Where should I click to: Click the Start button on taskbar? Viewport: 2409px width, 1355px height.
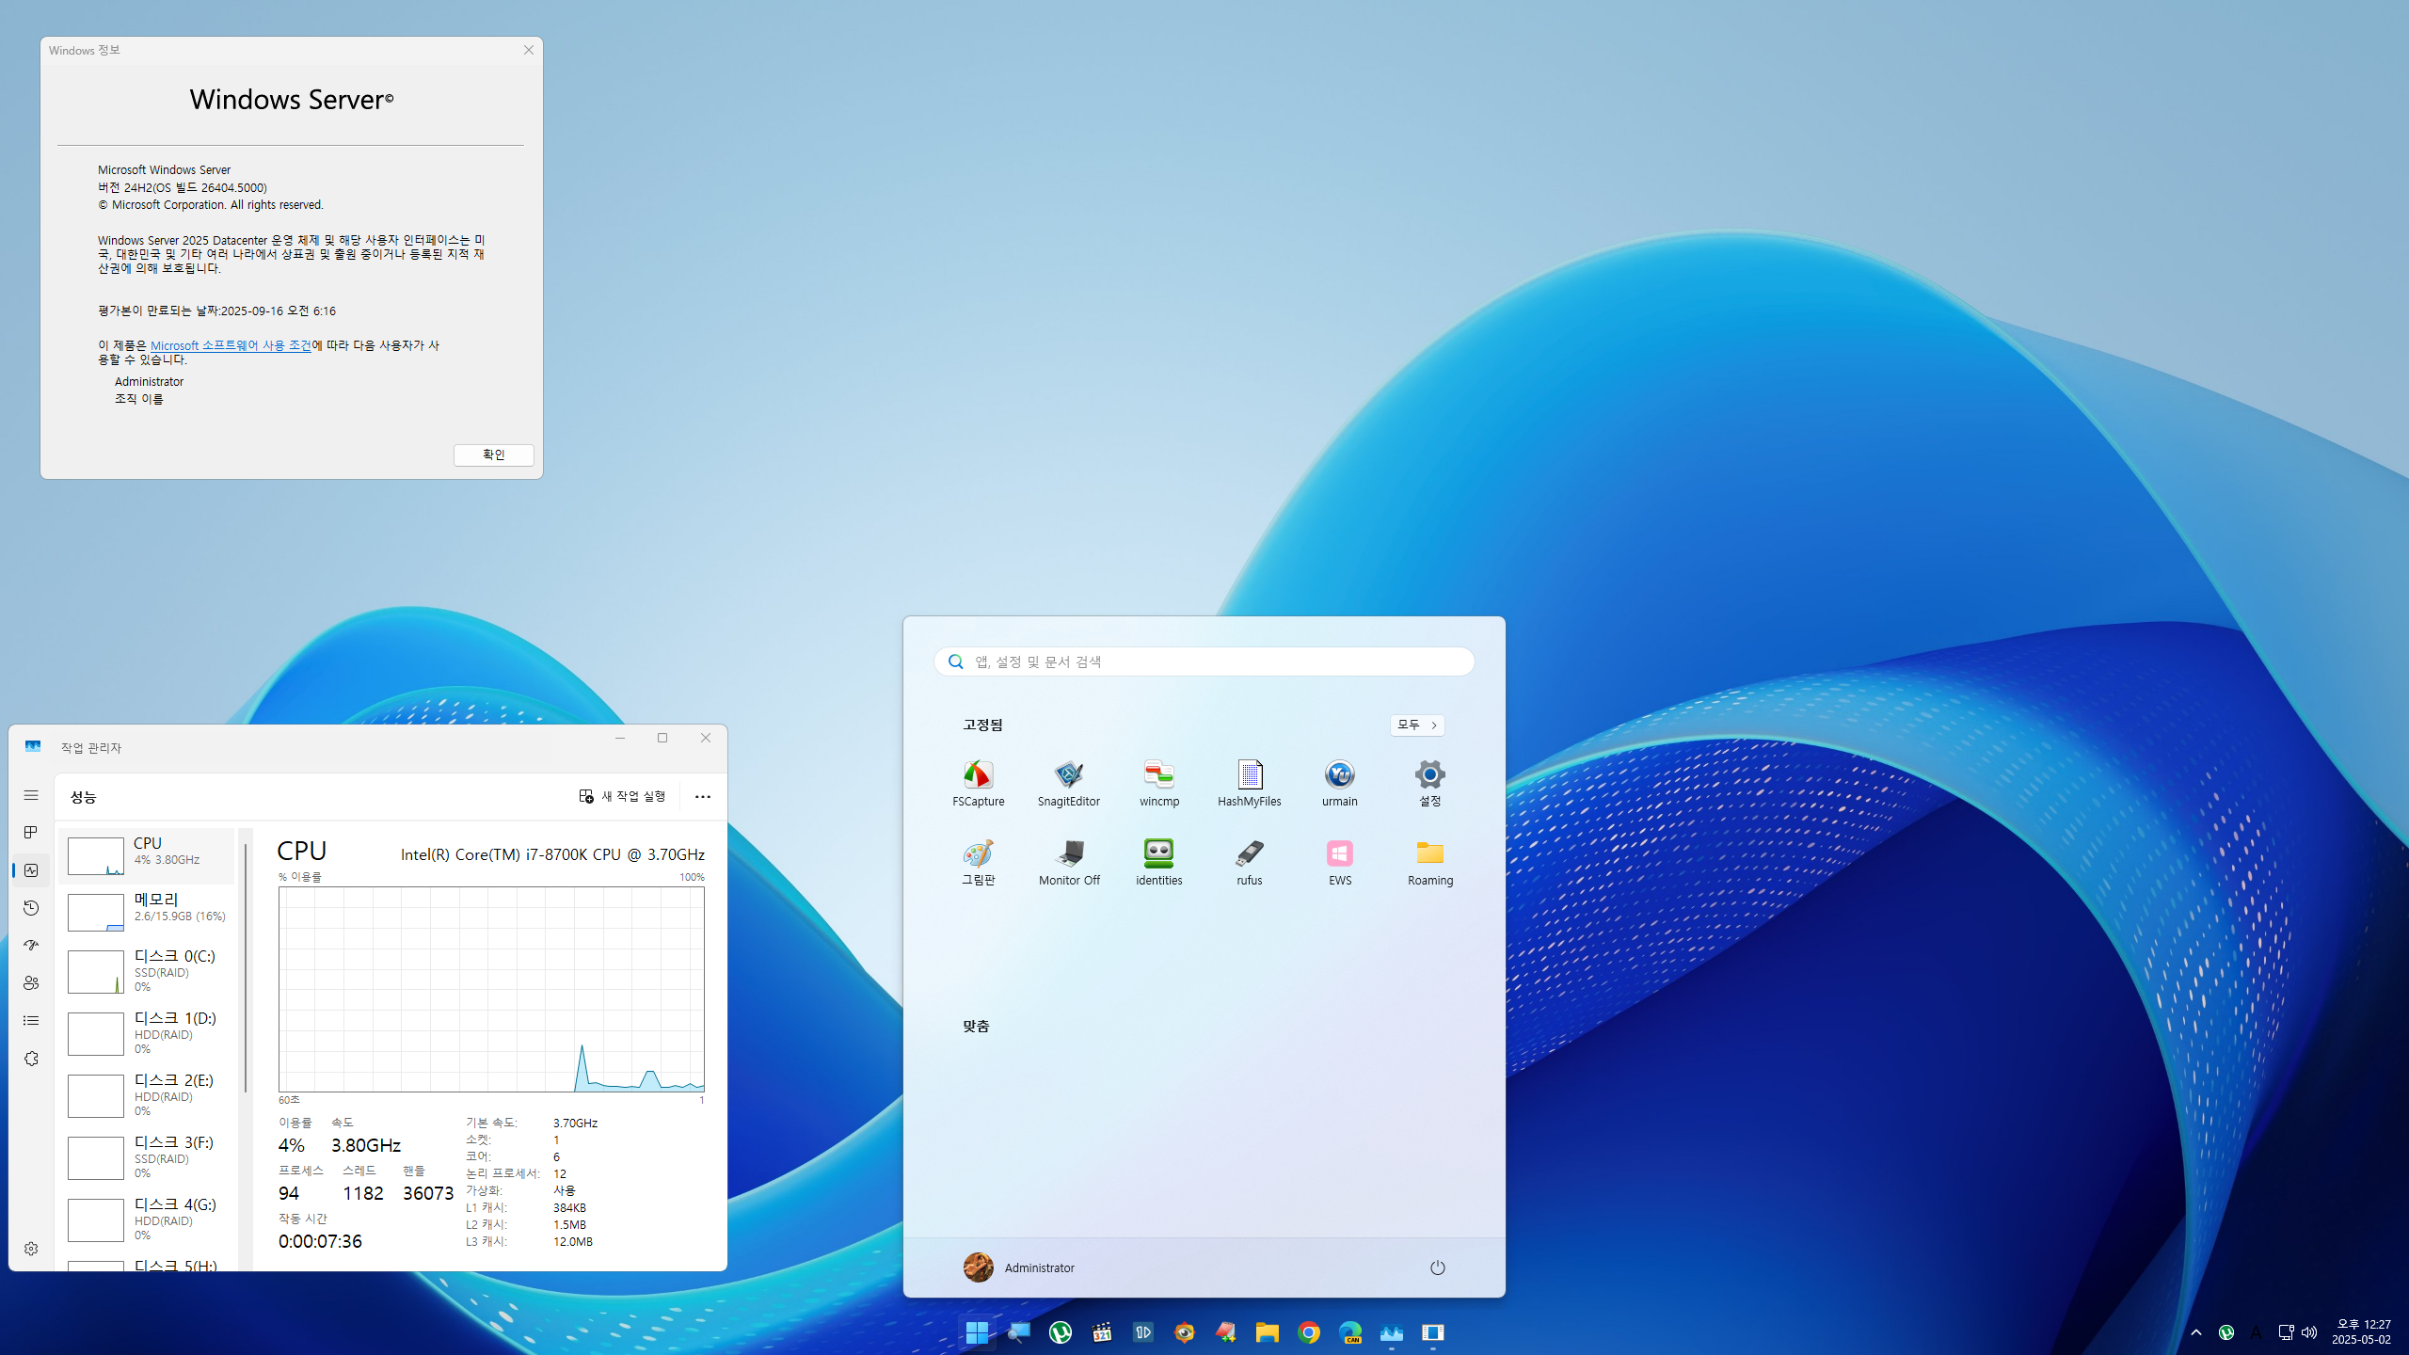pos(977,1332)
